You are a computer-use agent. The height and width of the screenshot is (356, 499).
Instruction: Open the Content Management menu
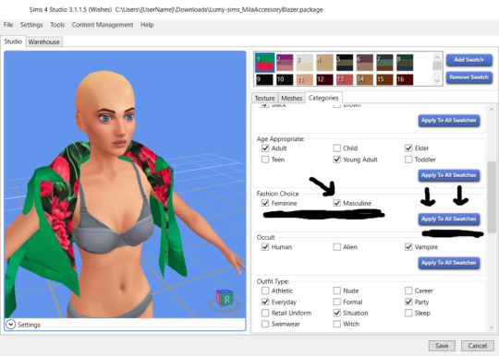click(103, 25)
